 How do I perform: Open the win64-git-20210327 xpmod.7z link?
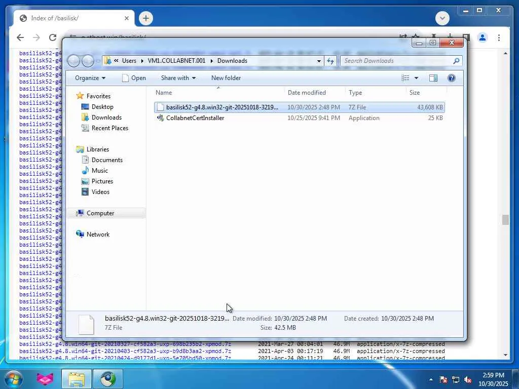pos(125,344)
